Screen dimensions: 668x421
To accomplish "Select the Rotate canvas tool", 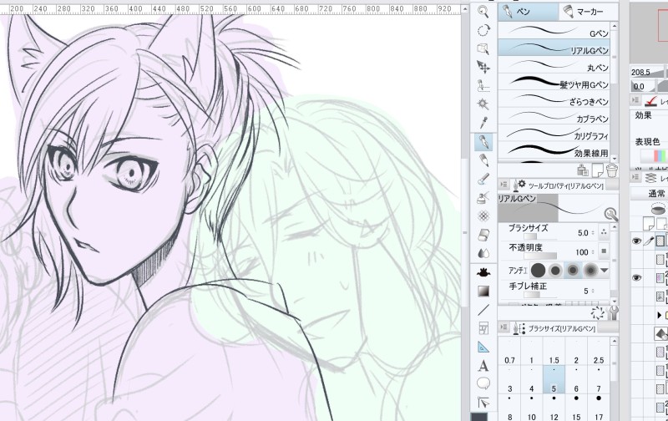I will coord(483,30).
